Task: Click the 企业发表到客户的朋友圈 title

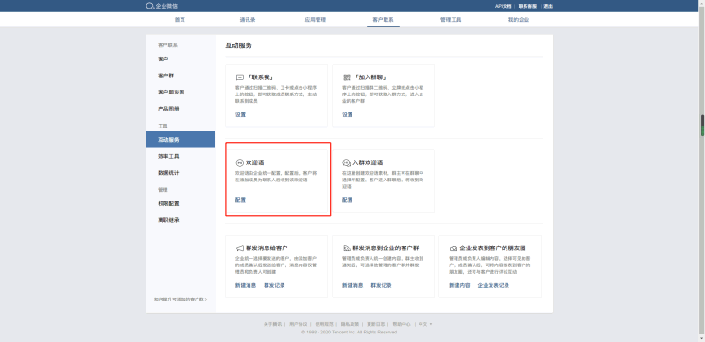Action: click(x=492, y=248)
